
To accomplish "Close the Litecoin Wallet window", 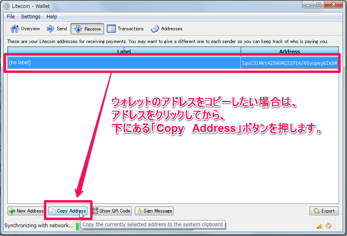I will 333,5.
